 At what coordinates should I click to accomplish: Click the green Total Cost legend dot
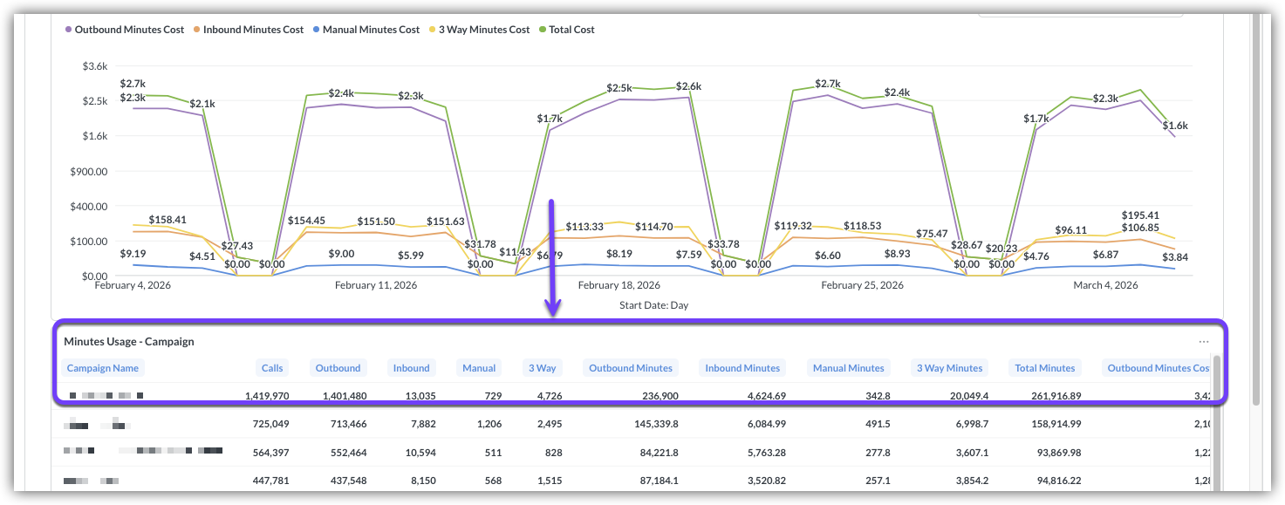(542, 30)
